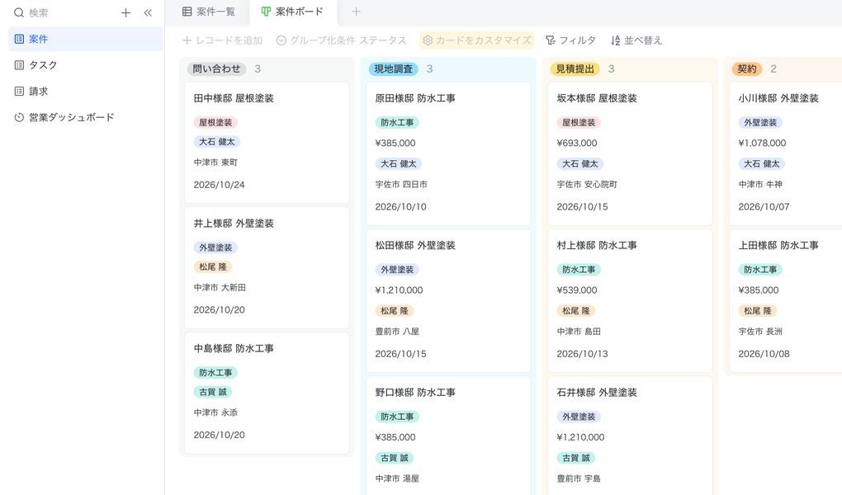Image resolution: width=842 pixels, height=495 pixels.
Task: Click the search magnifier icon
Action: tap(19, 13)
